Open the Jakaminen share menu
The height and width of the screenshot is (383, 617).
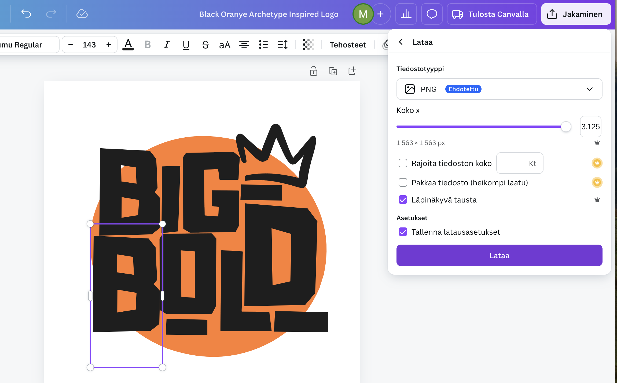tap(576, 14)
